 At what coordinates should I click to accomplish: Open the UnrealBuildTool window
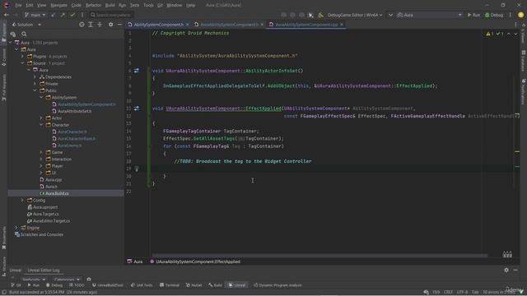tap(108, 285)
